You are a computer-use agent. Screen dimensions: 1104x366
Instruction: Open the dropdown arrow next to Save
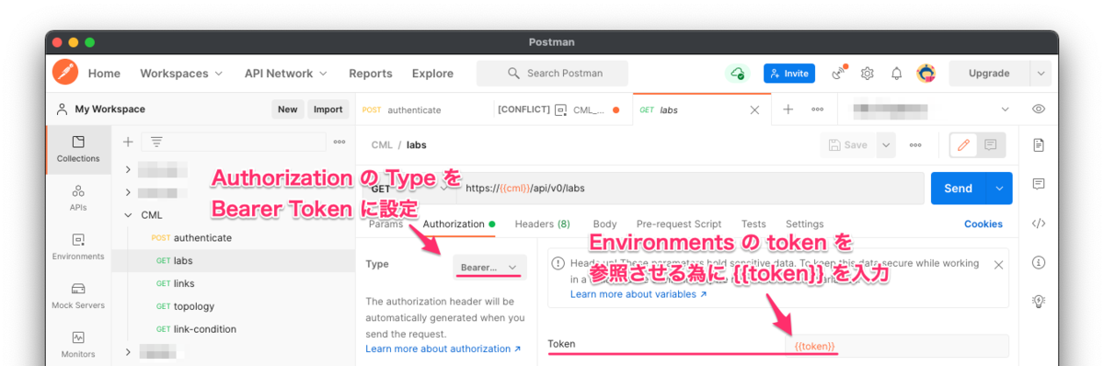coord(886,145)
